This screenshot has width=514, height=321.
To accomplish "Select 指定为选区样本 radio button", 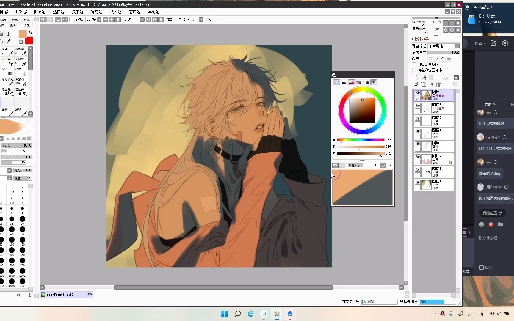I will click(414, 70).
